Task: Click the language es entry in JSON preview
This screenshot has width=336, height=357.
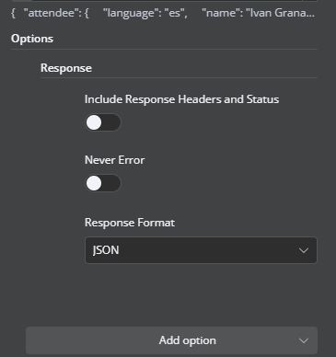Action: (145, 13)
